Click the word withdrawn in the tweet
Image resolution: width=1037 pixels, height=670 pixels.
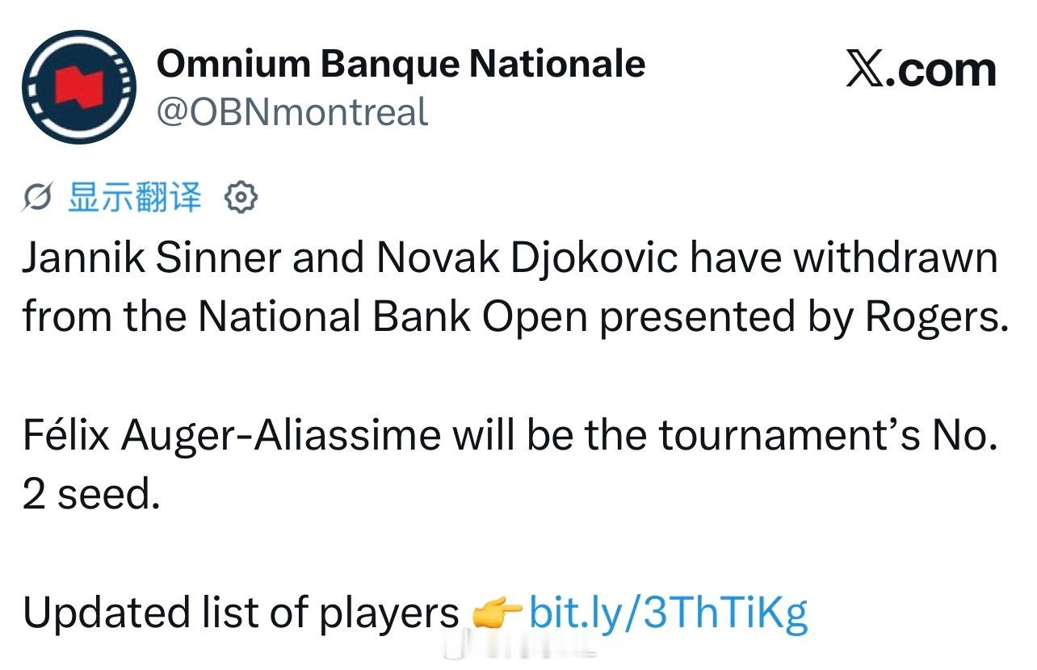click(x=894, y=259)
